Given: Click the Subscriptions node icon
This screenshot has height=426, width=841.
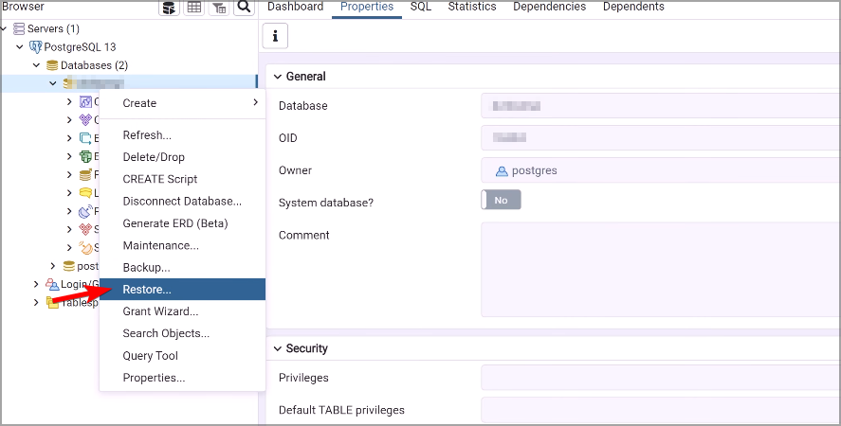Looking at the screenshot, I should [x=85, y=248].
